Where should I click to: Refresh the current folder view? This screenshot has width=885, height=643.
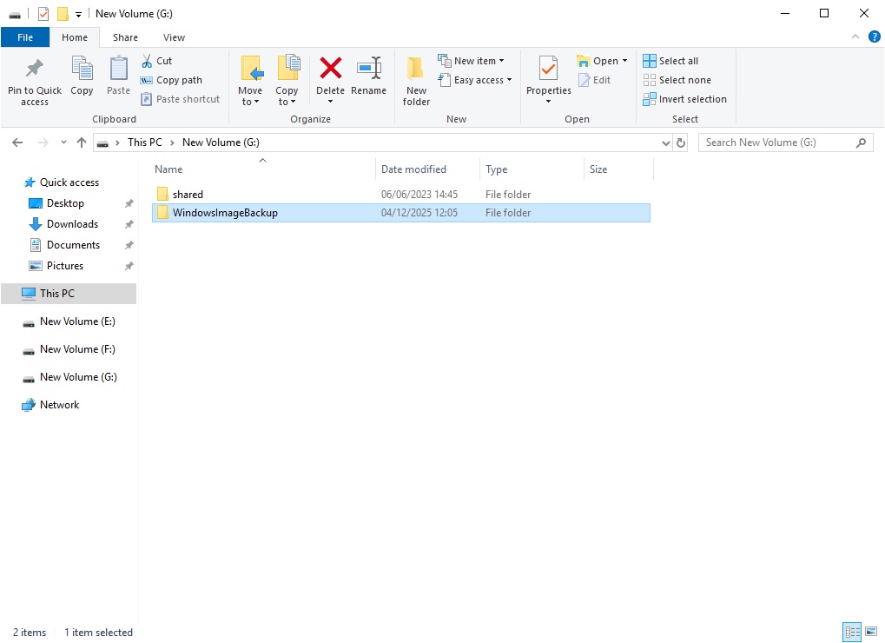[x=681, y=143]
